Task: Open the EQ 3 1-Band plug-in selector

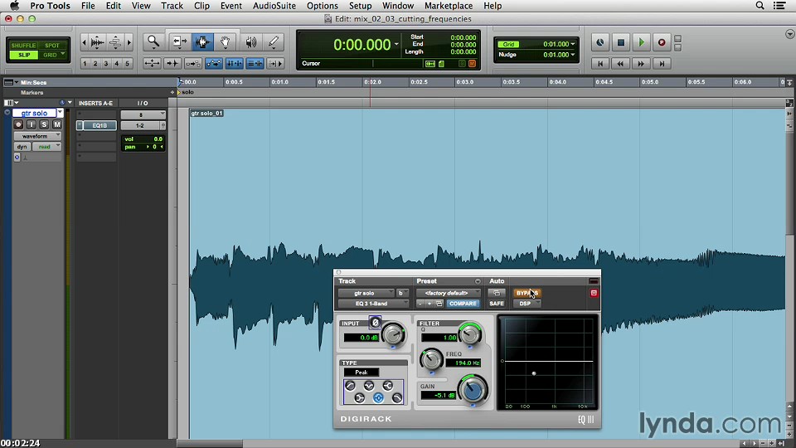Action: pyautogui.click(x=374, y=304)
